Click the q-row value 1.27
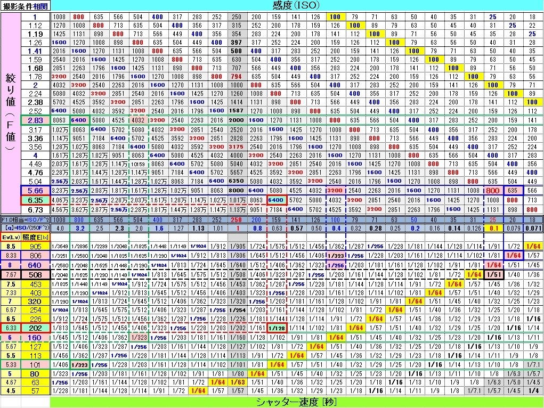The image size is (544, 408). click(178, 229)
